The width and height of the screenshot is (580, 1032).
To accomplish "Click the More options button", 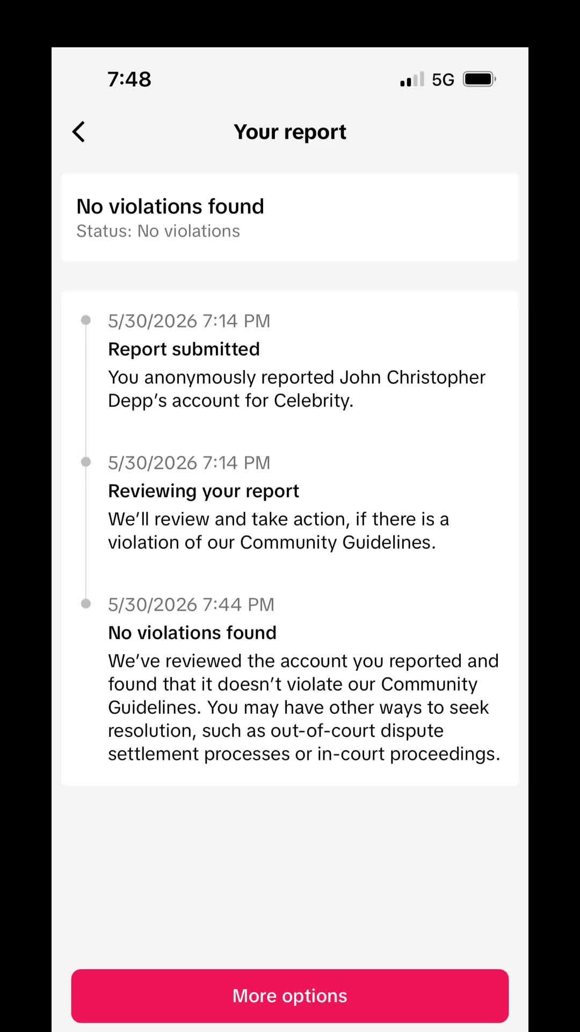I will coord(290,995).
